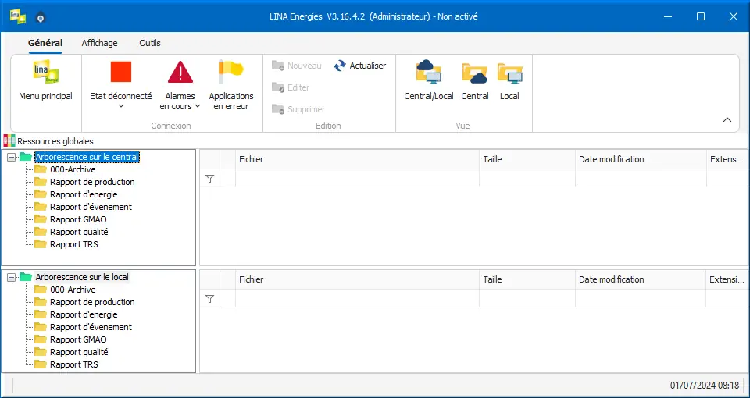Select the Central cloud folder view

(474, 73)
